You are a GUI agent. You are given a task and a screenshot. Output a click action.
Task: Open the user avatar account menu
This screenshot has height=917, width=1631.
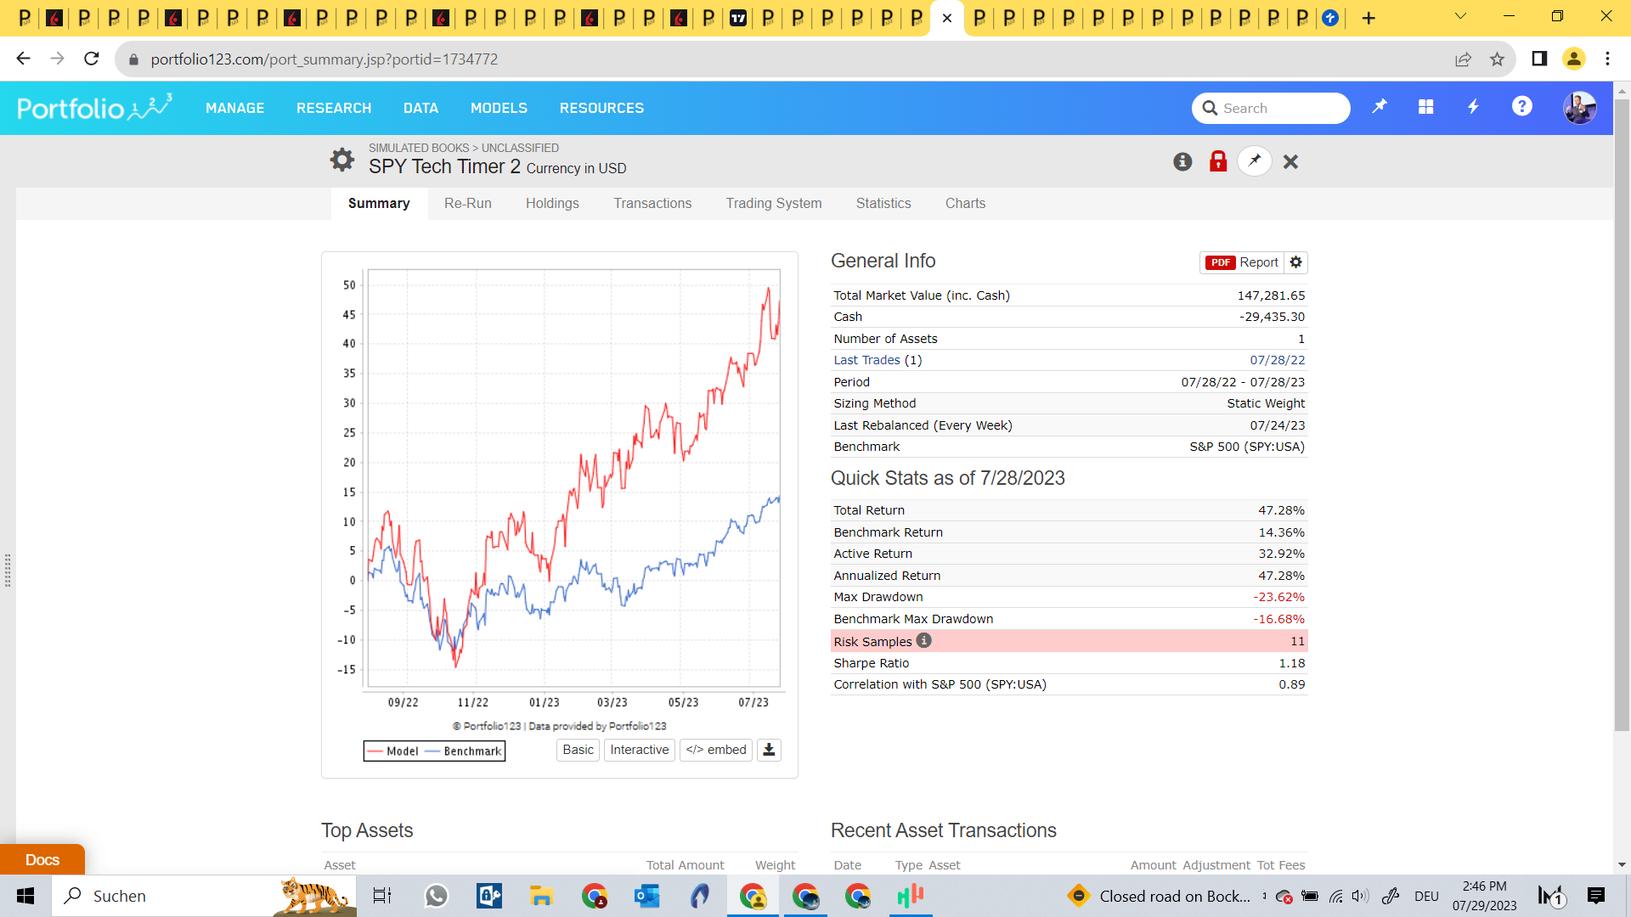click(1579, 108)
